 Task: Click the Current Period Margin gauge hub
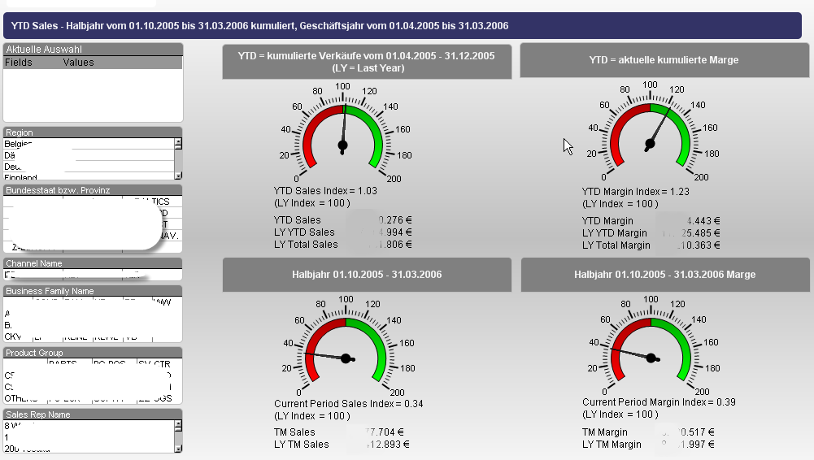click(652, 358)
